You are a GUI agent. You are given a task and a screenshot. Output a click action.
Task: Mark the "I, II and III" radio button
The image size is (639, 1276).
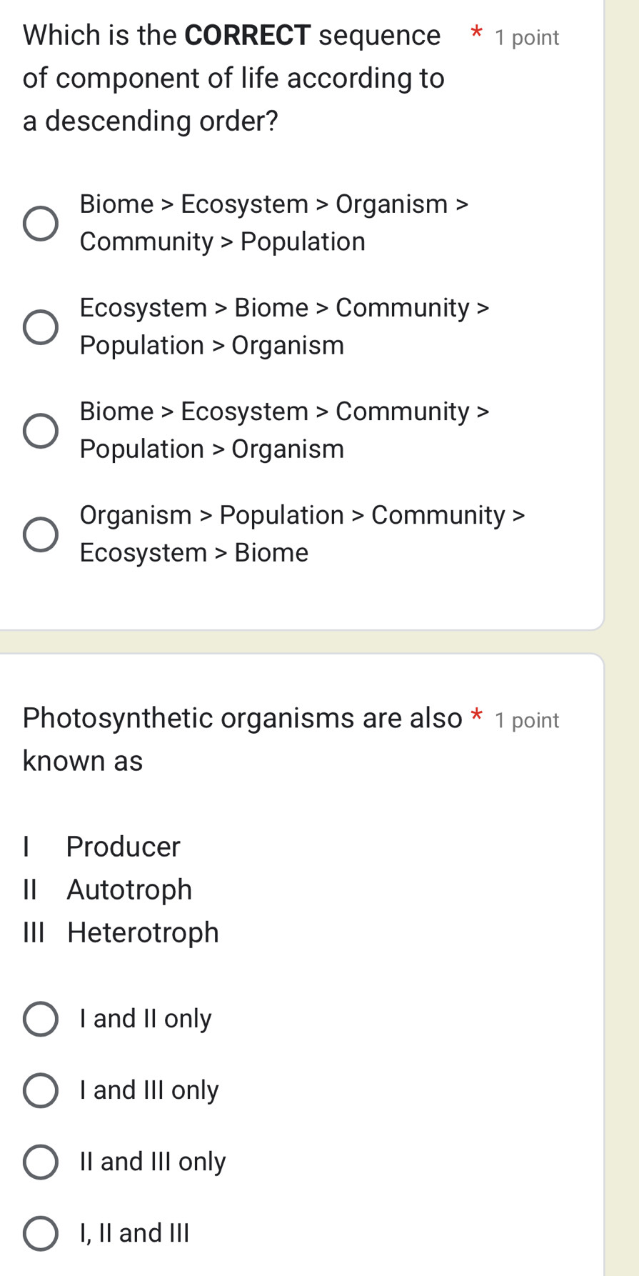tap(41, 1233)
